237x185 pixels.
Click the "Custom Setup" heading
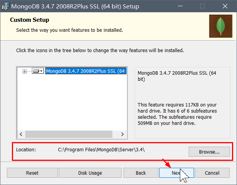click(30, 20)
